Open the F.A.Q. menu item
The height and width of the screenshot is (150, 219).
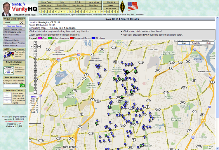78,2
